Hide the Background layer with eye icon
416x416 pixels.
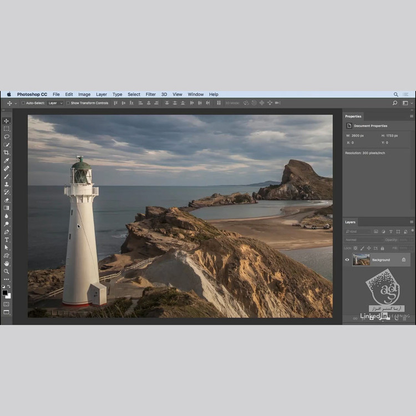tap(347, 260)
